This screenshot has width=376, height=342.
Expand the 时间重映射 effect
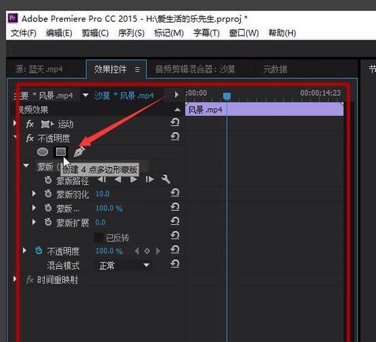pyautogui.click(x=15, y=279)
